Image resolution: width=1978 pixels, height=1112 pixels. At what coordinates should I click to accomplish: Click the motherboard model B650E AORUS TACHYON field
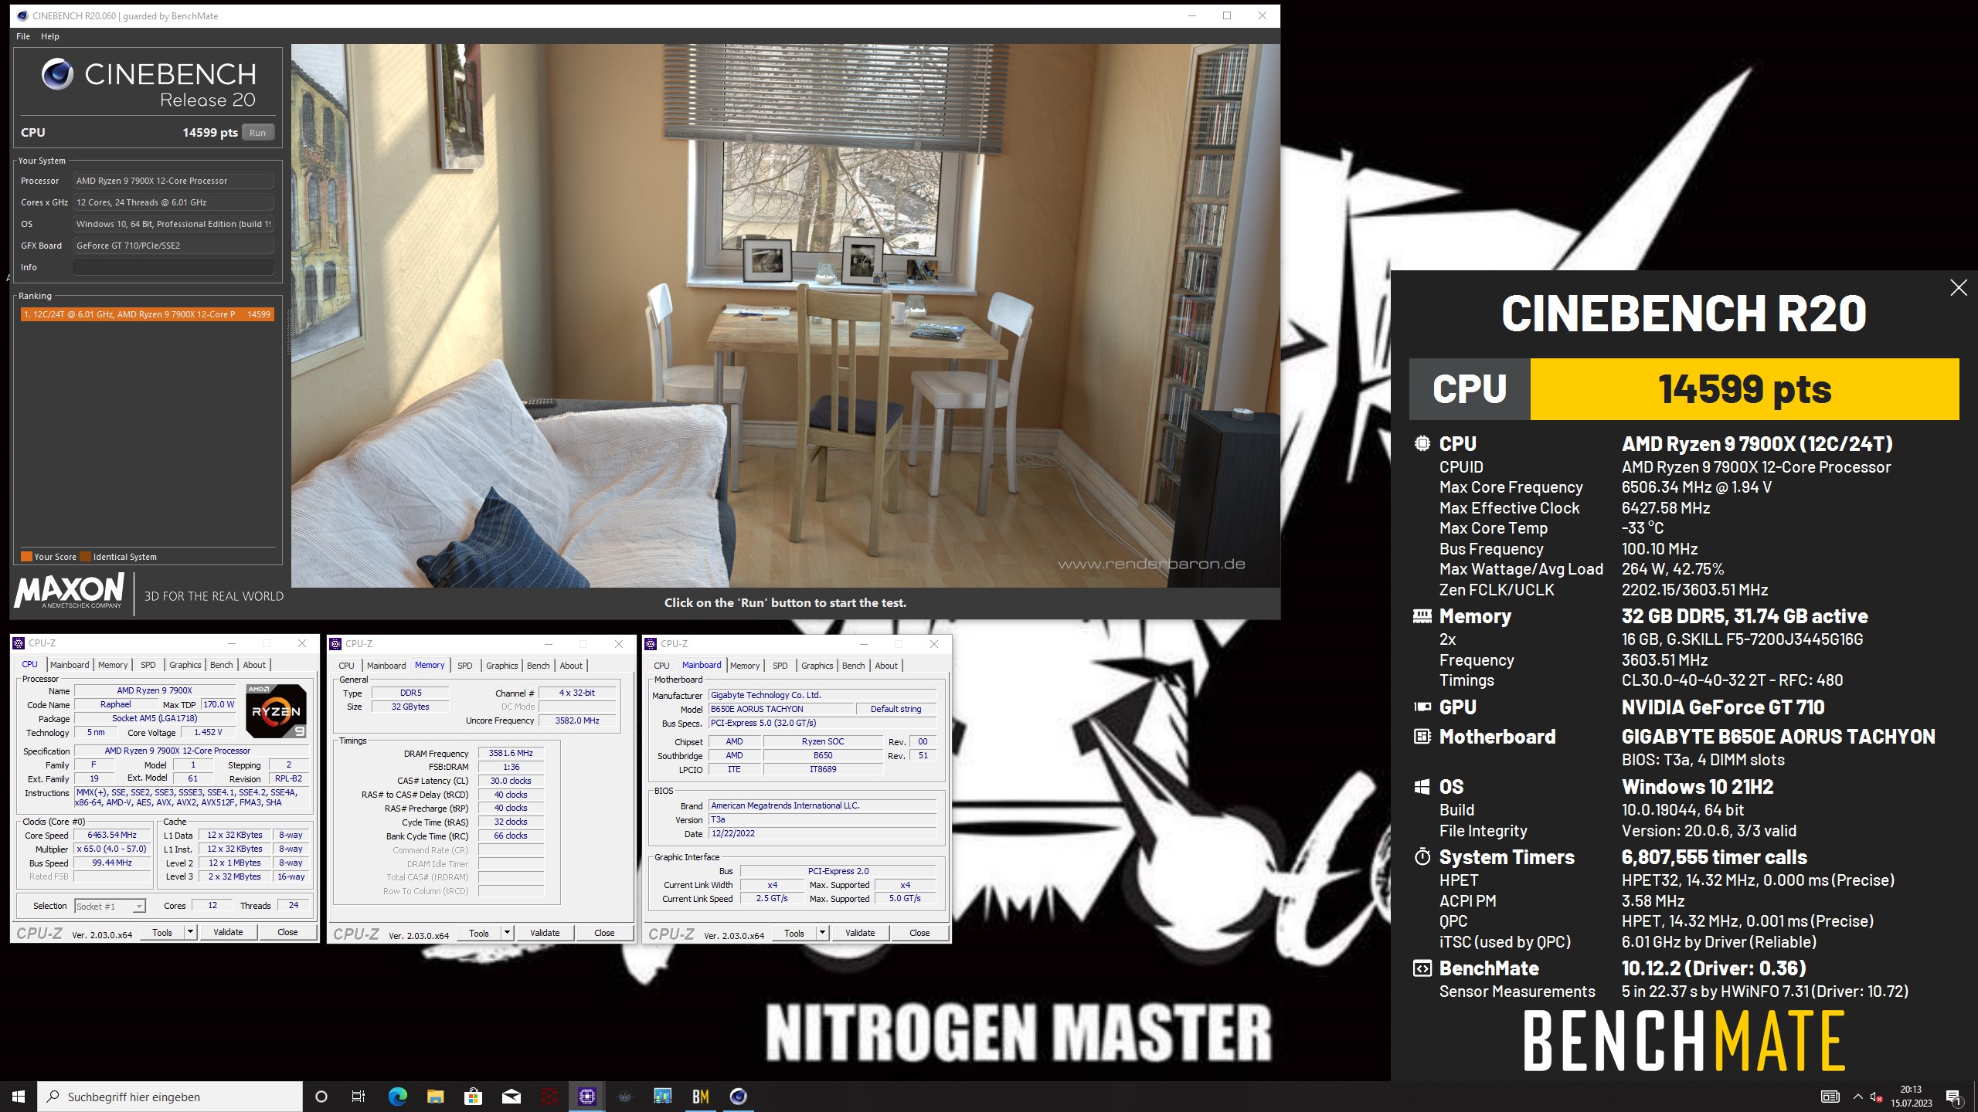pyautogui.click(x=781, y=709)
